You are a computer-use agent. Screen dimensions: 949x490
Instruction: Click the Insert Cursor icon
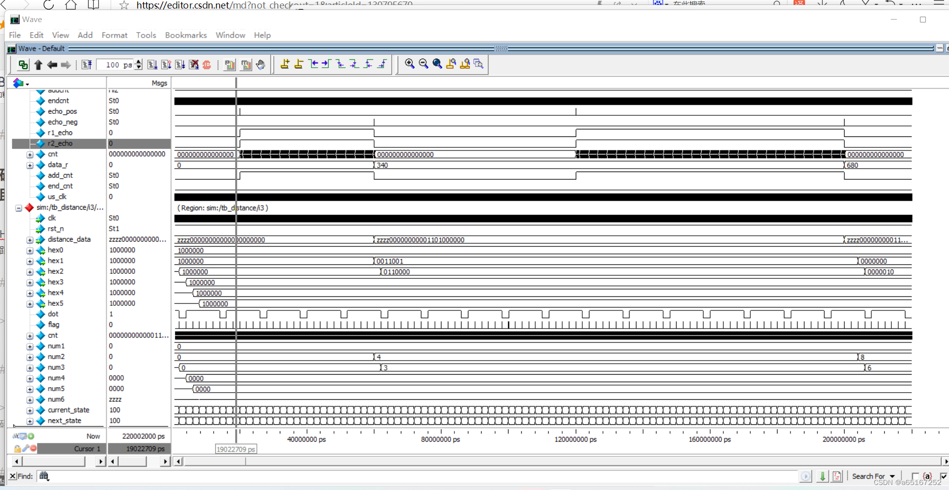[x=285, y=64]
